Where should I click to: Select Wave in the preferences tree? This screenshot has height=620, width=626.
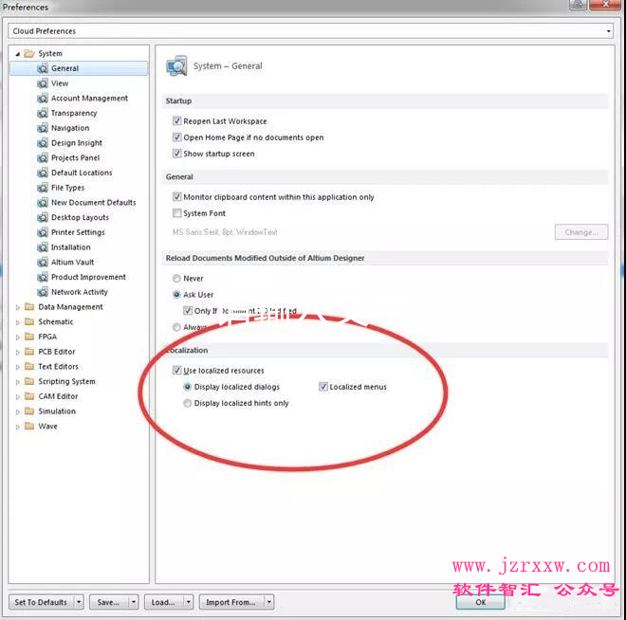[47, 426]
